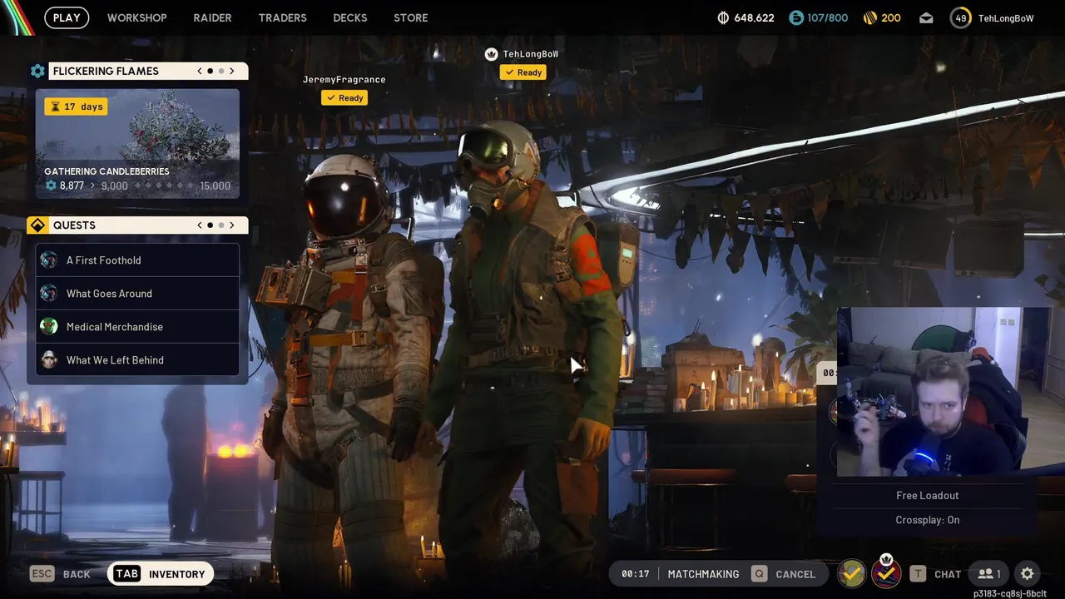1065x599 pixels.
Task: Open the PLAY tab
Action: tap(67, 17)
